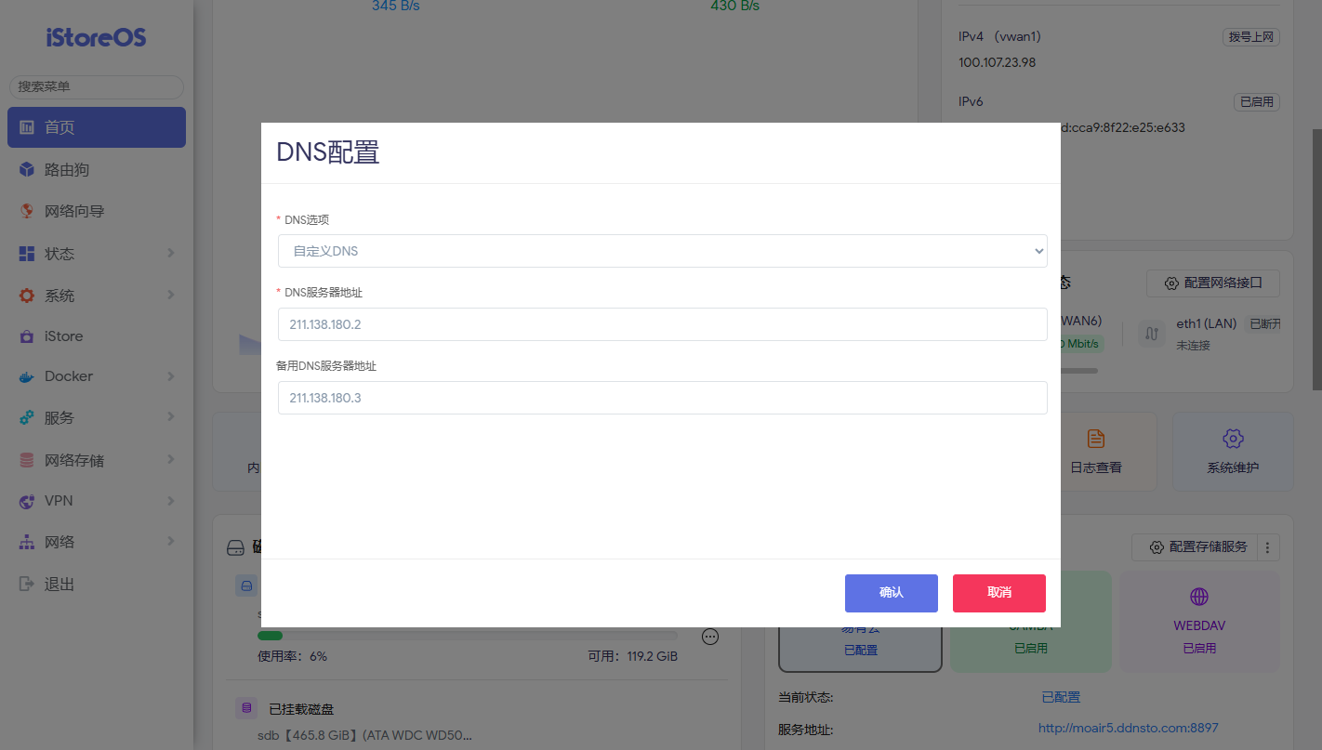Image resolution: width=1322 pixels, height=750 pixels.
Task: Click the 日志查看 document icon
Action: pos(1096,439)
